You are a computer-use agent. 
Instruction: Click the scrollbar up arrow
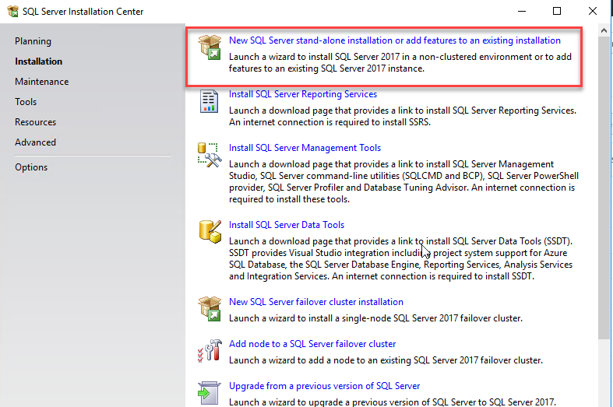[x=604, y=30]
